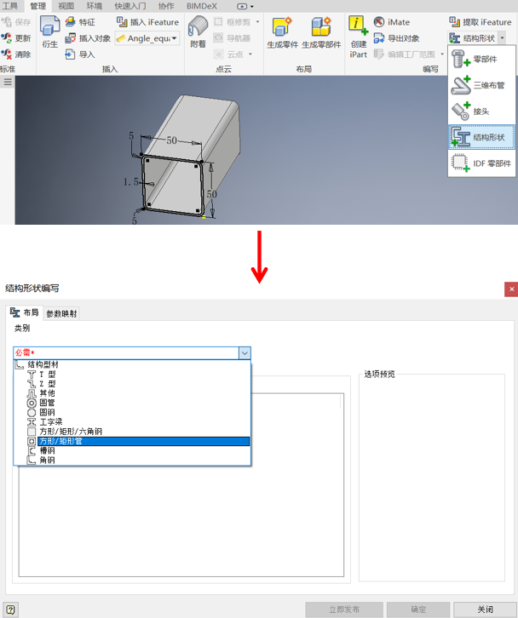Image resolution: width=518 pixels, height=618 pixels.
Task: Expand the 结构形状 ribbon dropdown arrow
Action: (502, 38)
